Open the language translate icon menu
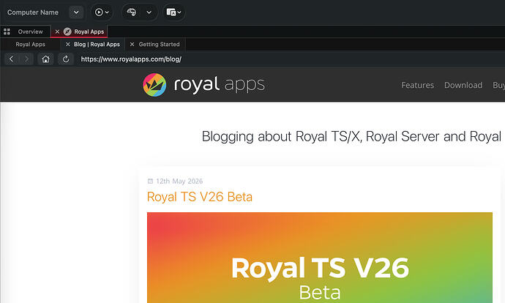 (x=173, y=12)
